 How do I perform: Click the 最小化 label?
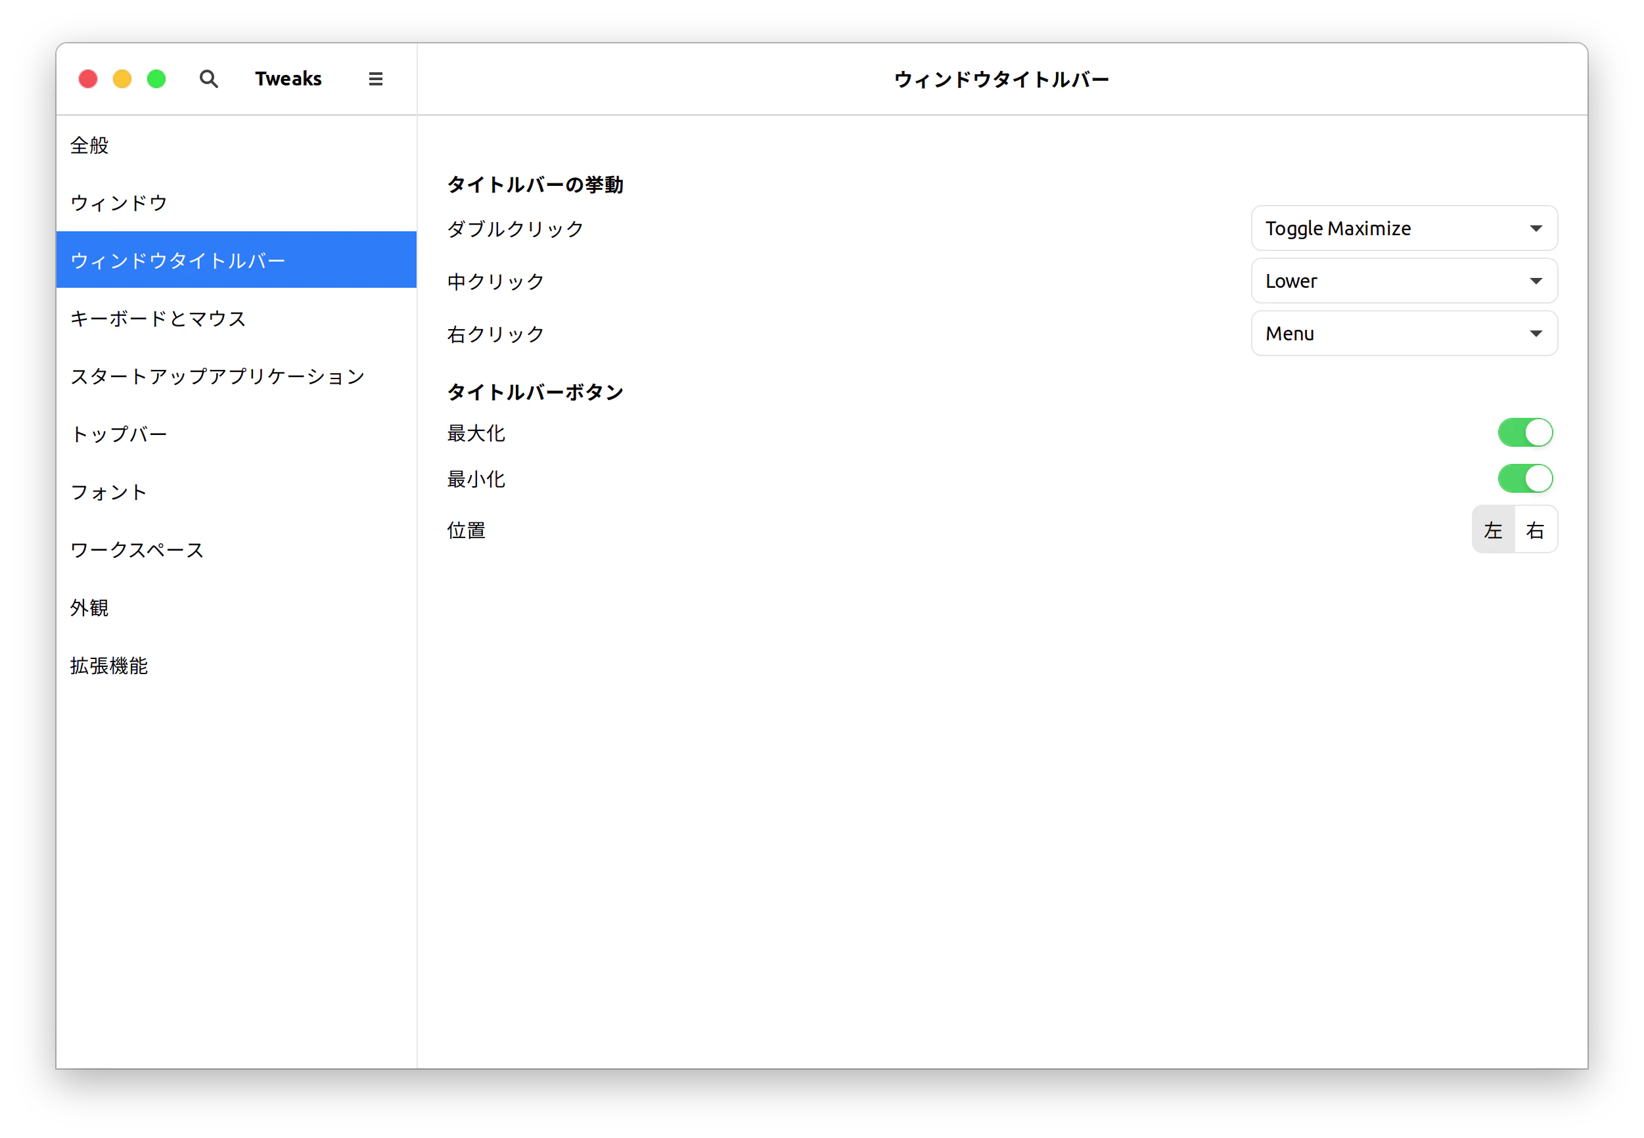(476, 479)
